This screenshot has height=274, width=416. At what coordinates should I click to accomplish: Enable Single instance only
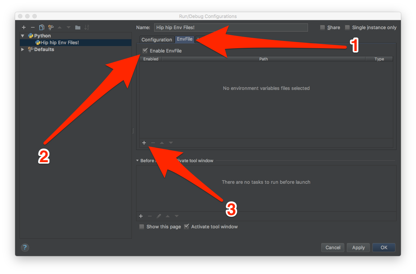click(347, 27)
